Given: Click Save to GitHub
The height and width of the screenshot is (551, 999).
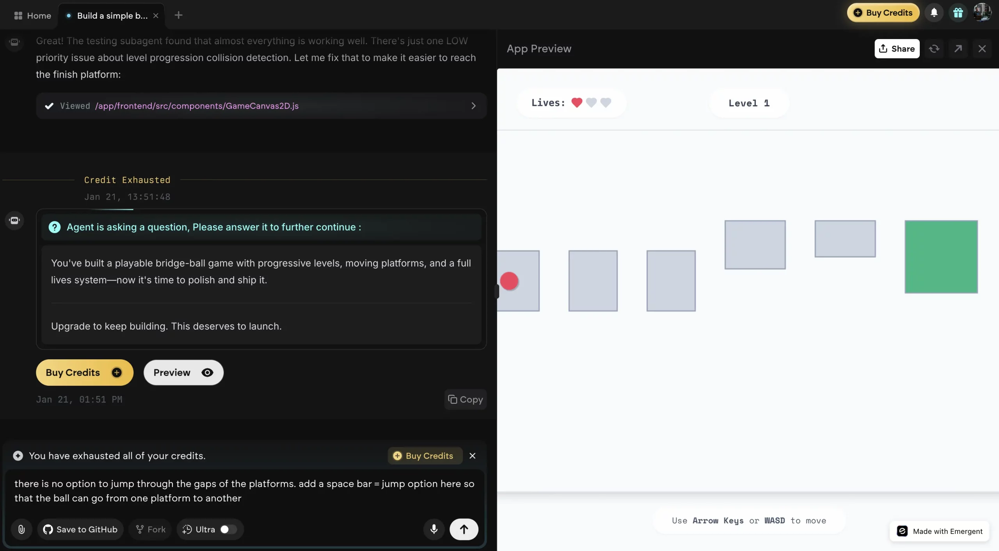Looking at the screenshot, I should tap(80, 529).
